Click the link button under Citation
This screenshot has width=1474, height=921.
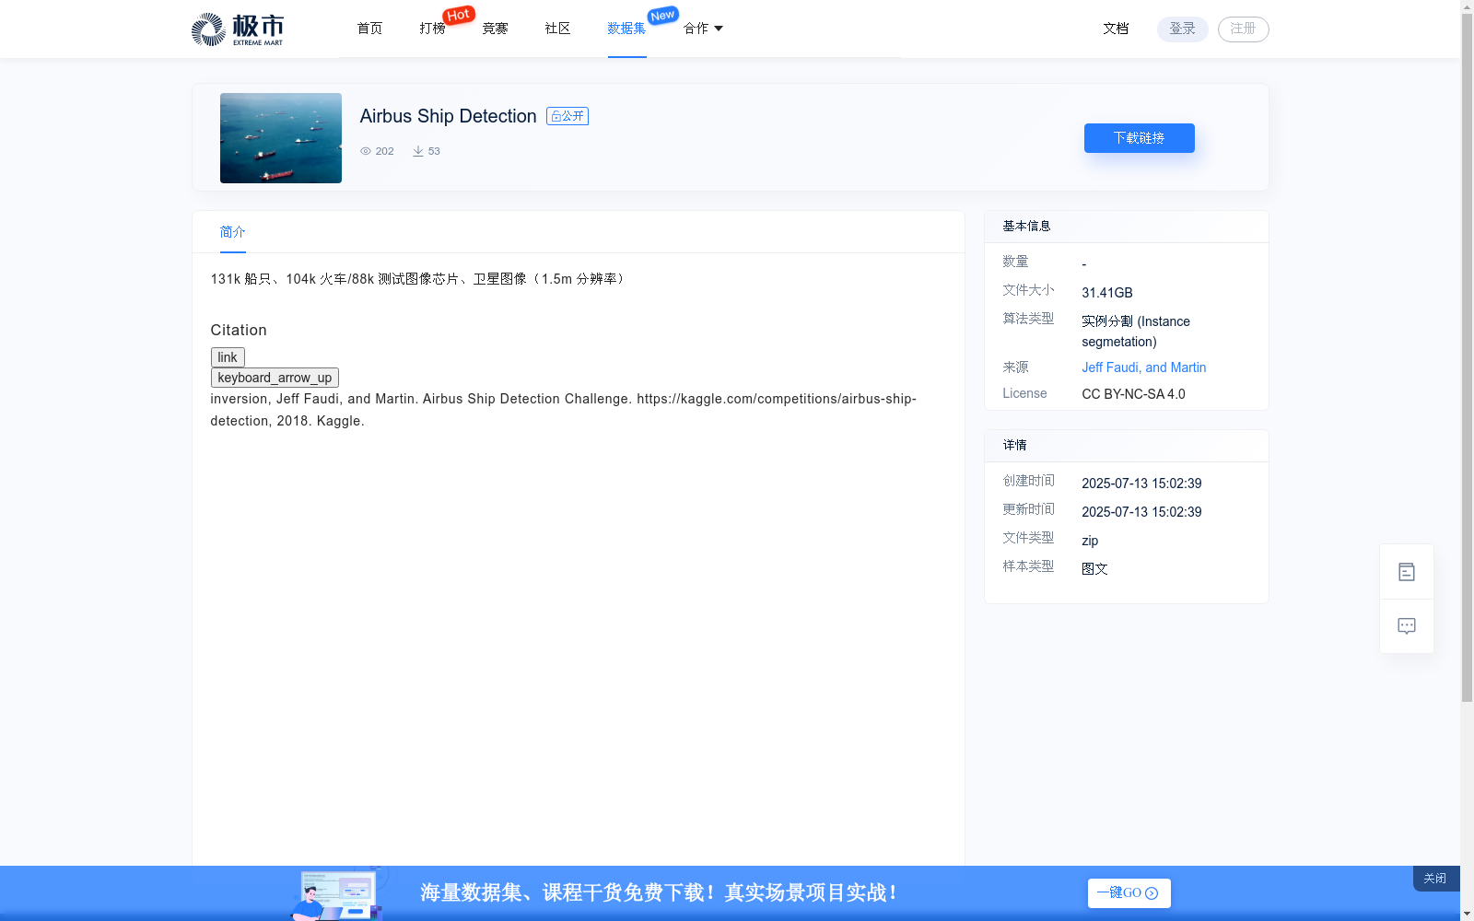click(228, 357)
